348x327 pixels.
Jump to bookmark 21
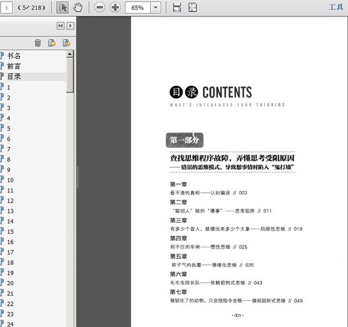click(10, 293)
